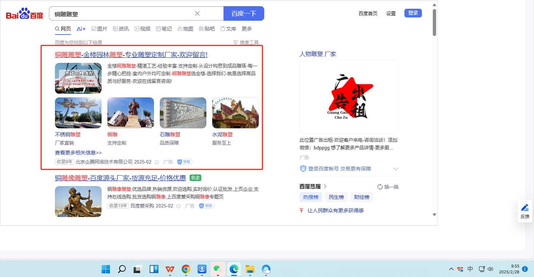Click the 登录 button

click(x=413, y=13)
